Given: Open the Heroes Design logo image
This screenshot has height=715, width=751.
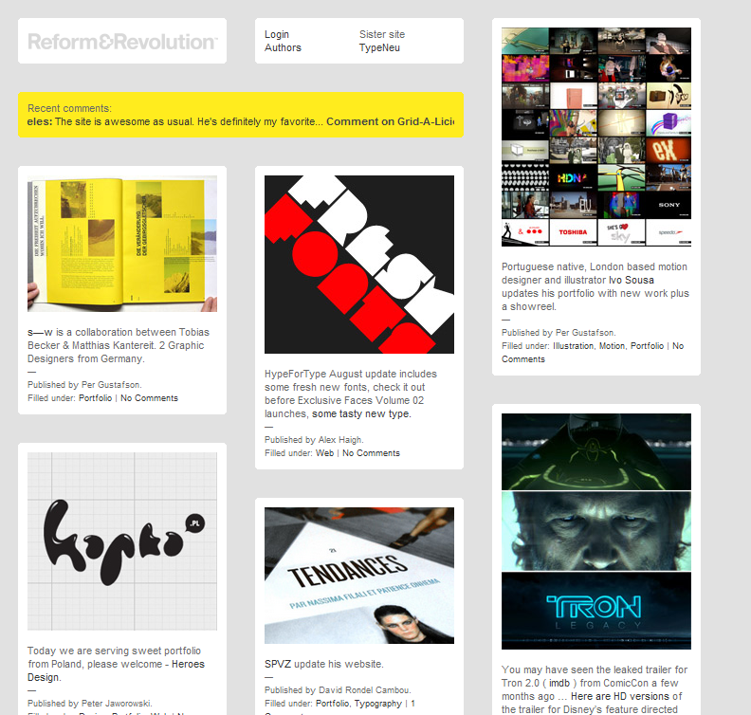Looking at the screenshot, I should (122, 541).
